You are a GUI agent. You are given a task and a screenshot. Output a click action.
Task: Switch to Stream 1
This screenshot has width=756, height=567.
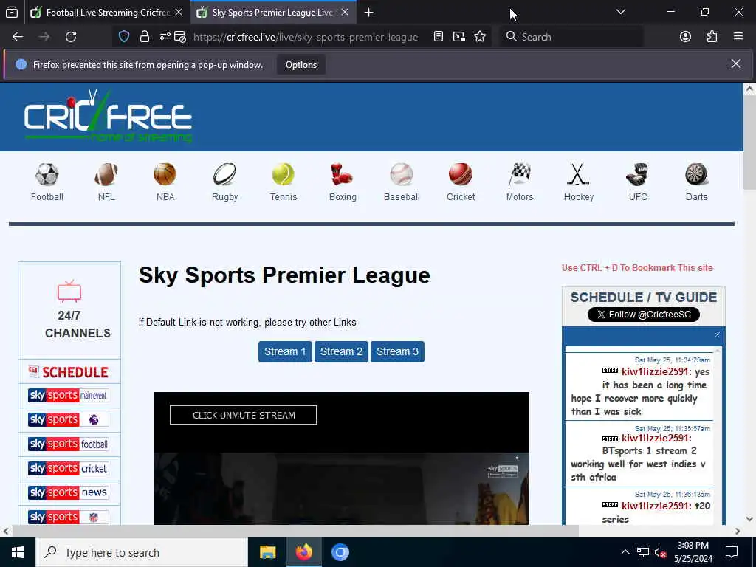285,351
